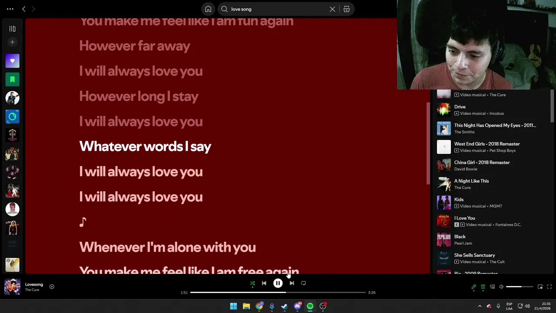Image resolution: width=556 pixels, height=313 pixels.
Task: Click the queue panel scrollbar
Action: (553, 107)
